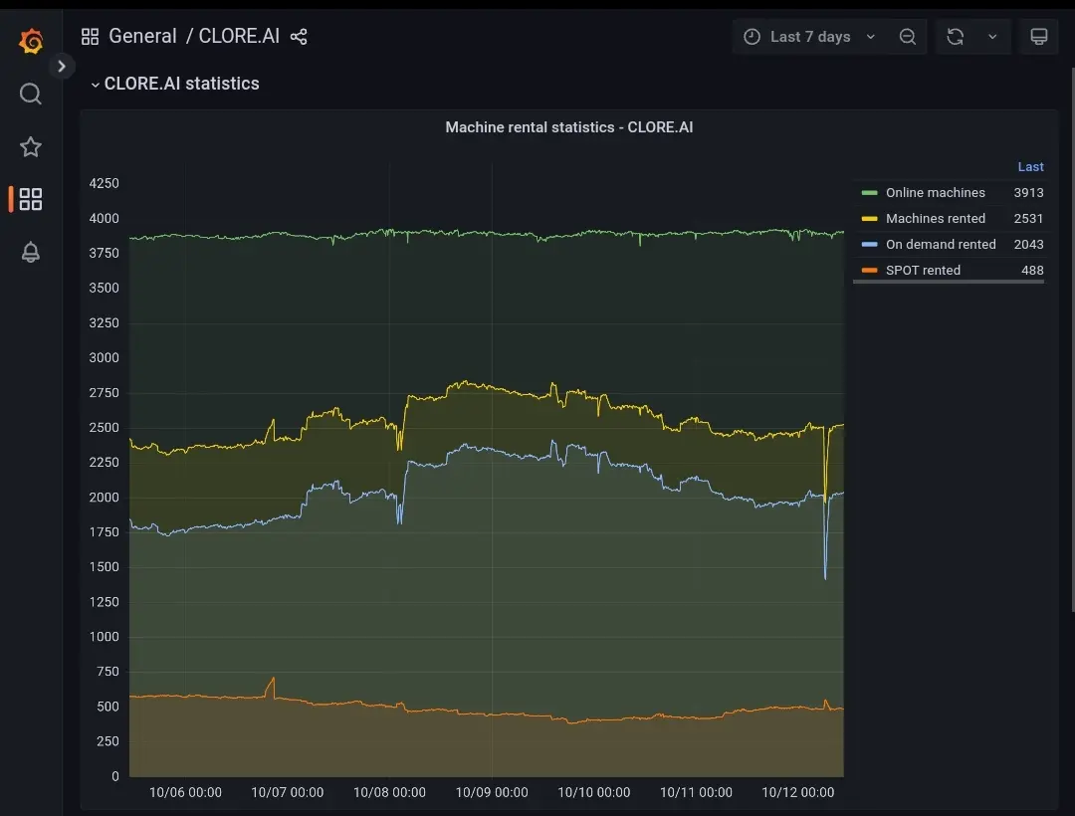Open starred dashboards from the sidebar
The image size is (1075, 816).
(30, 146)
